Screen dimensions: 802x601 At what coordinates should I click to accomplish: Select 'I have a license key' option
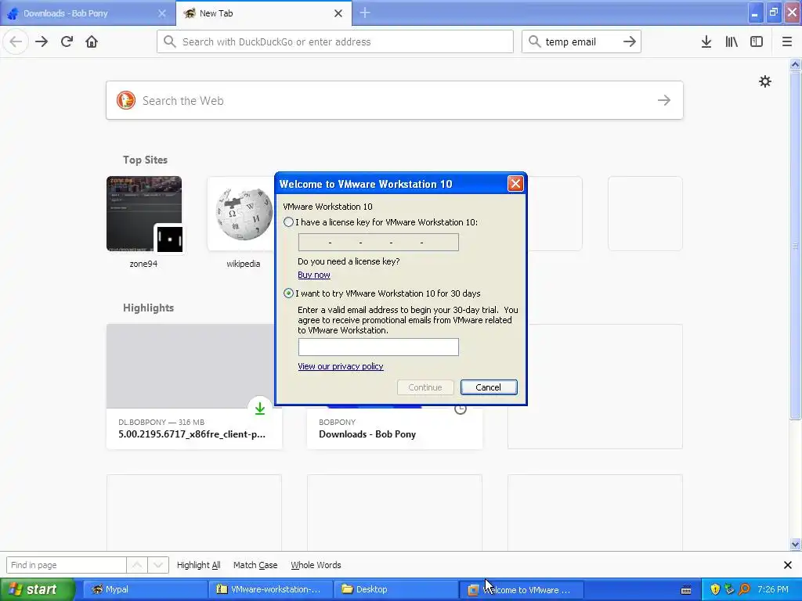click(x=288, y=222)
